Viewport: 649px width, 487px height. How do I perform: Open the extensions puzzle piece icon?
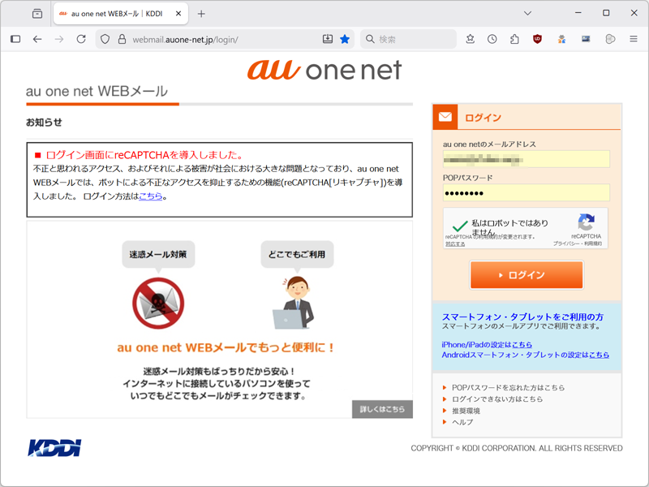514,39
